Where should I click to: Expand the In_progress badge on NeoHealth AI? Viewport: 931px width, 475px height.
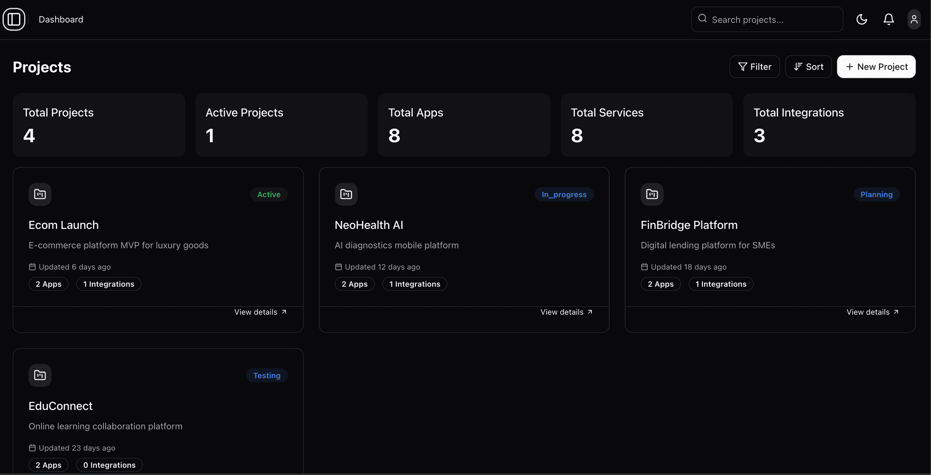click(564, 194)
